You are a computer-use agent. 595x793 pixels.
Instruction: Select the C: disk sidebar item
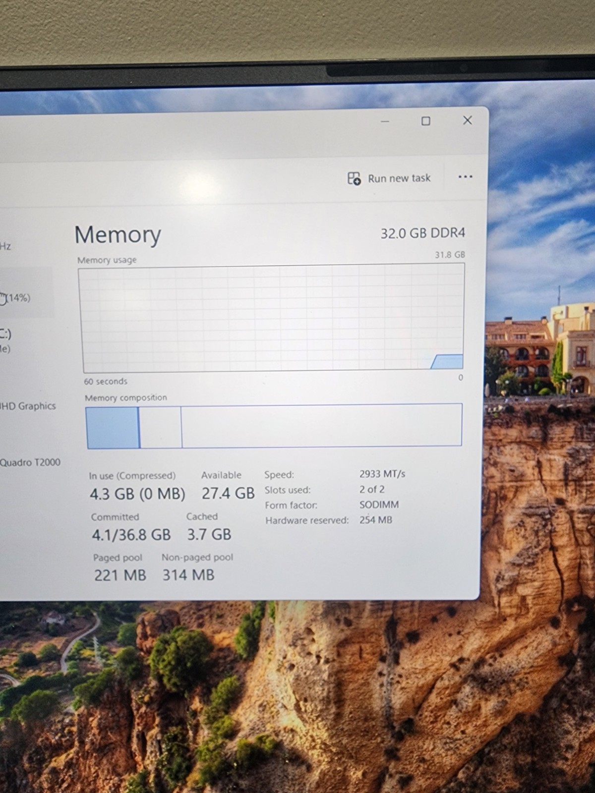tap(6, 340)
